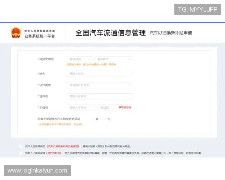The width and height of the screenshot is (225, 180).
Task: Tick the checkbox for 汽车以旧换新补贴实施细则 agreement
Action: (x=20, y=146)
